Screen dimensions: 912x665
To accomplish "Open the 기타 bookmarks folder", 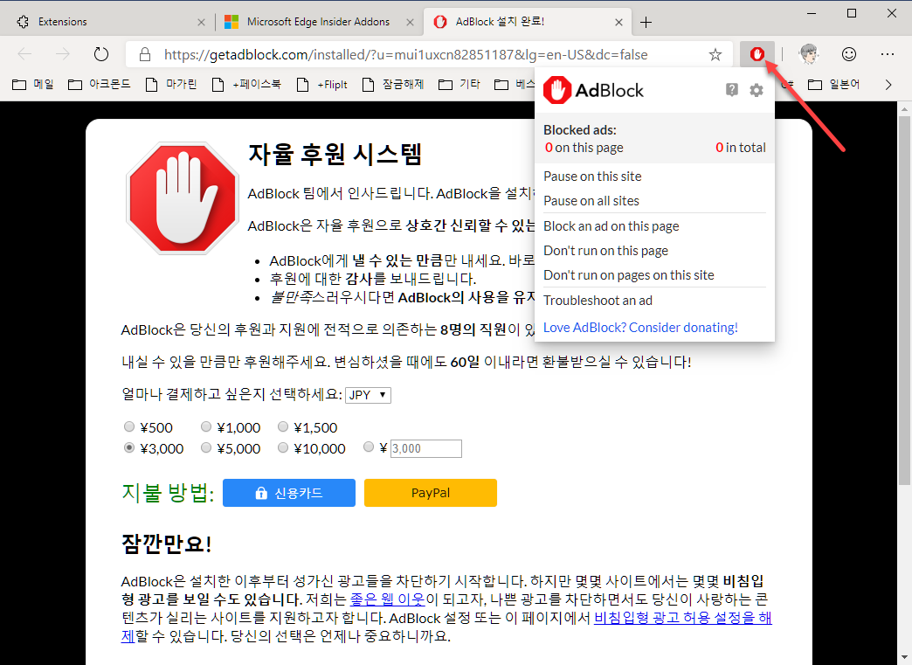I will coord(459,85).
